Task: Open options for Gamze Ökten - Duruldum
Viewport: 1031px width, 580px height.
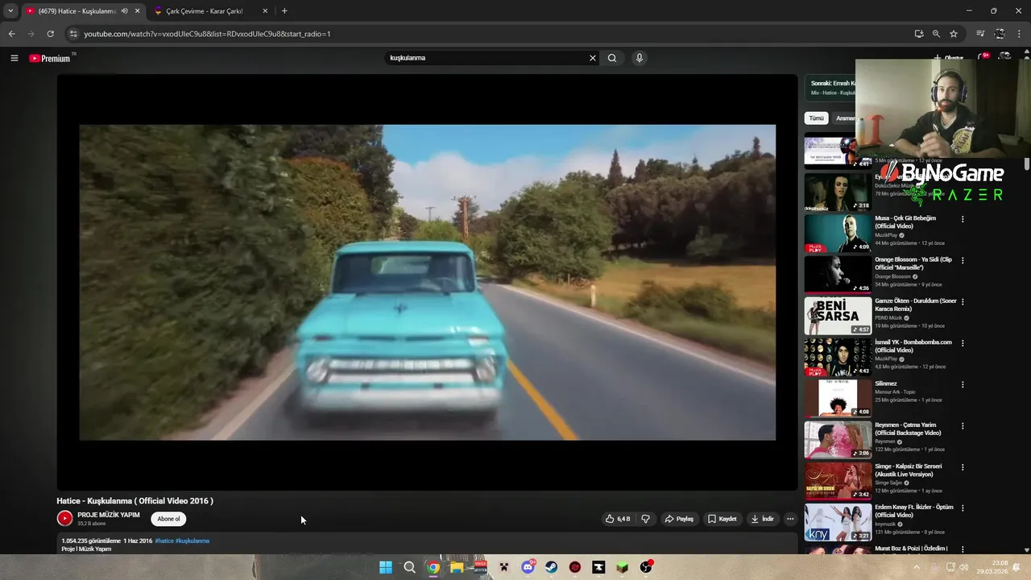Action: tap(963, 301)
